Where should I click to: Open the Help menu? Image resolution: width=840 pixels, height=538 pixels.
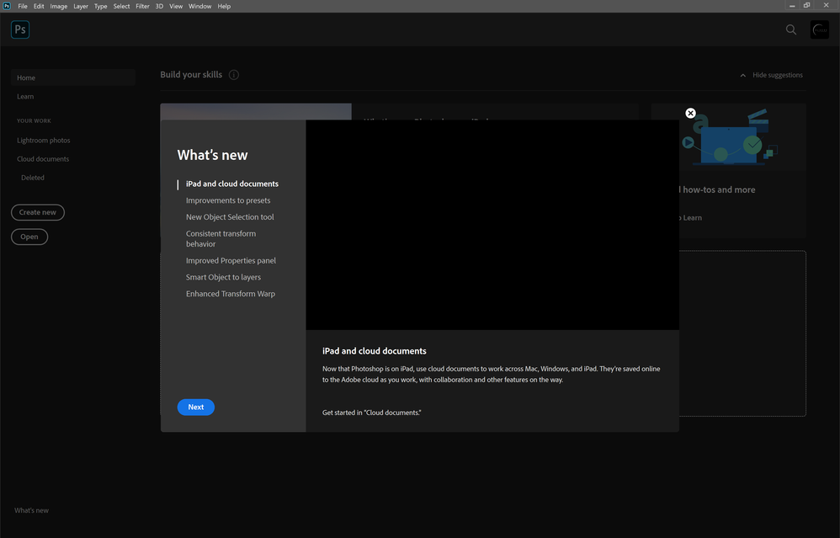pos(224,7)
